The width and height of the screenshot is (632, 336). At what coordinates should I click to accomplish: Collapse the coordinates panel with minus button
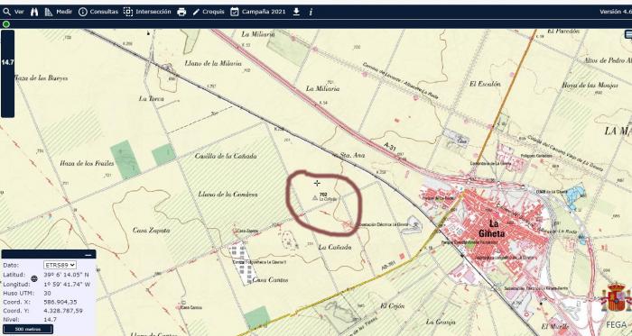point(88,255)
